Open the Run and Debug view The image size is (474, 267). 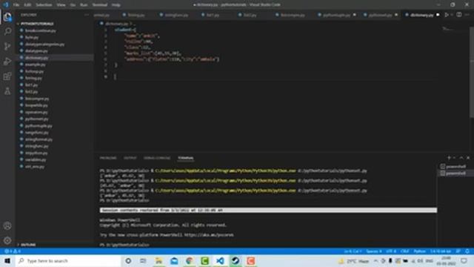(7, 61)
